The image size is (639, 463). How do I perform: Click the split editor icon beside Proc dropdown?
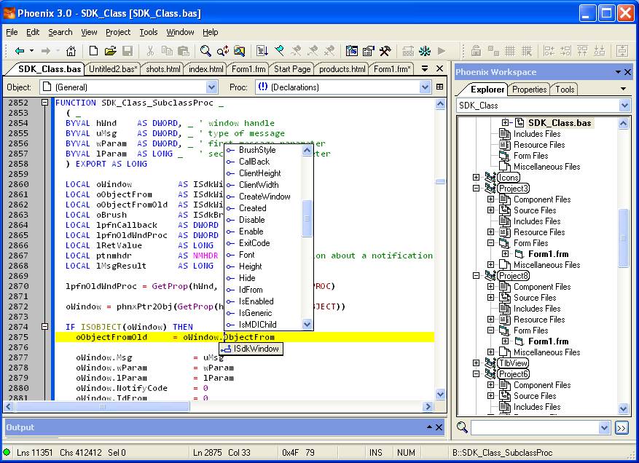coord(439,87)
